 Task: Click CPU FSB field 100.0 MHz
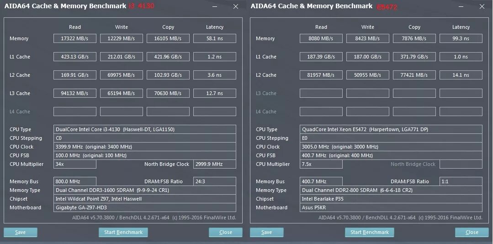point(145,155)
